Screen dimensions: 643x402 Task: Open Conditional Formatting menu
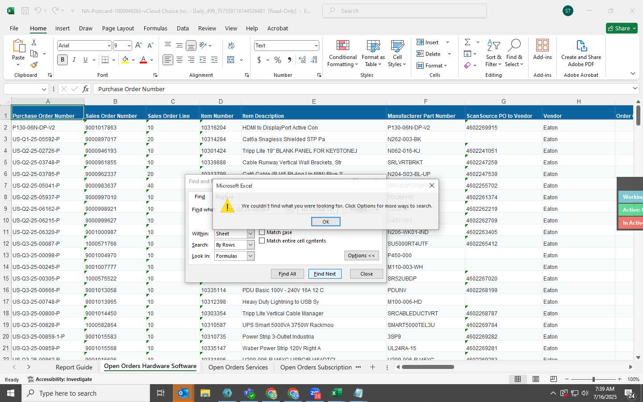click(x=342, y=54)
